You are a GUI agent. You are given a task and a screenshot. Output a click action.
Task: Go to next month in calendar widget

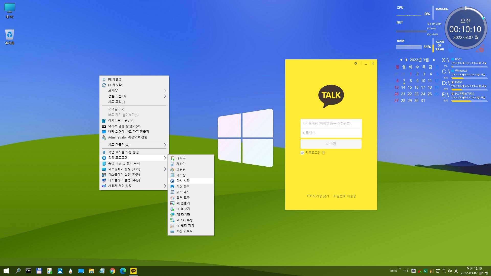[x=434, y=60]
